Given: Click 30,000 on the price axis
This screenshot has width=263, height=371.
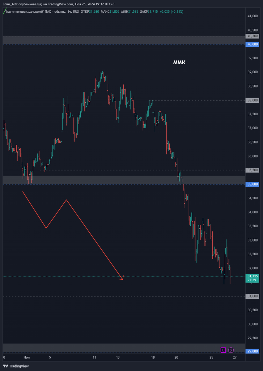Looking at the screenshot, I should 253,324.
